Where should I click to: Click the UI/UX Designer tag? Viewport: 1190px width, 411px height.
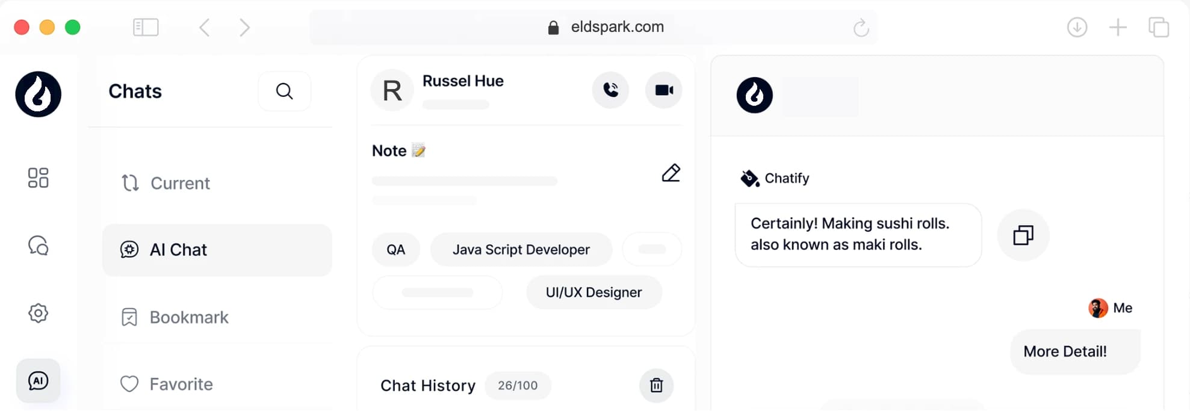click(x=593, y=292)
